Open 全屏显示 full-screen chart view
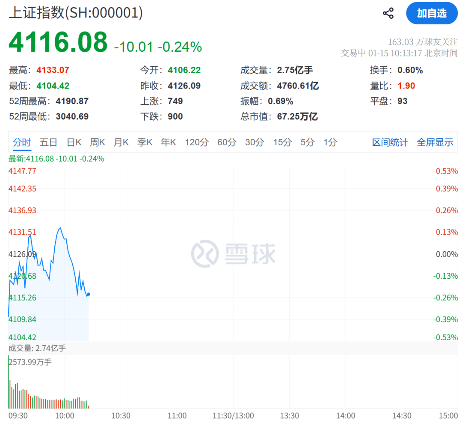The width and height of the screenshot is (462, 427). coord(435,142)
